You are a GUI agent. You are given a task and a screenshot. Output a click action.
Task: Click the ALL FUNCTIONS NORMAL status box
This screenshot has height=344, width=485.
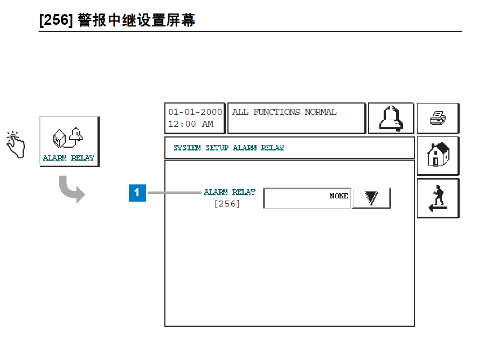296,118
